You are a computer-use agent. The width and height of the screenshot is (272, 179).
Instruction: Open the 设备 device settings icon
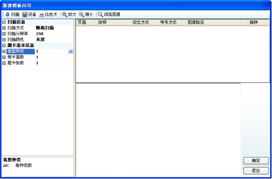tap(25, 15)
